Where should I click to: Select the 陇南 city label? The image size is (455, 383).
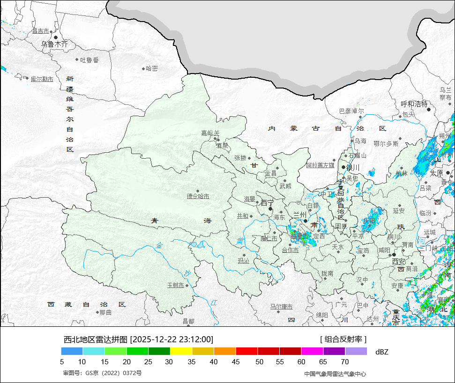(x=328, y=273)
